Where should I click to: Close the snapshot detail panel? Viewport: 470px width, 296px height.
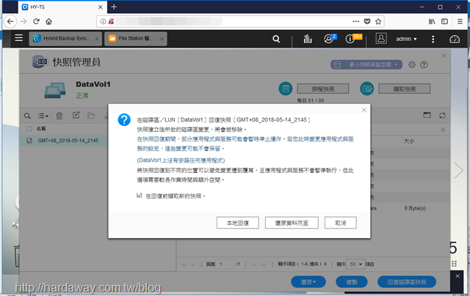[x=443, y=130]
